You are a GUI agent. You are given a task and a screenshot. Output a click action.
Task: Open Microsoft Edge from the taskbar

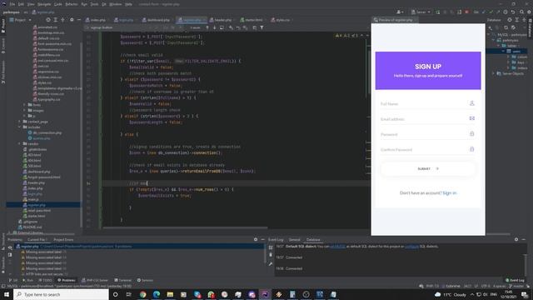[x=157, y=294]
